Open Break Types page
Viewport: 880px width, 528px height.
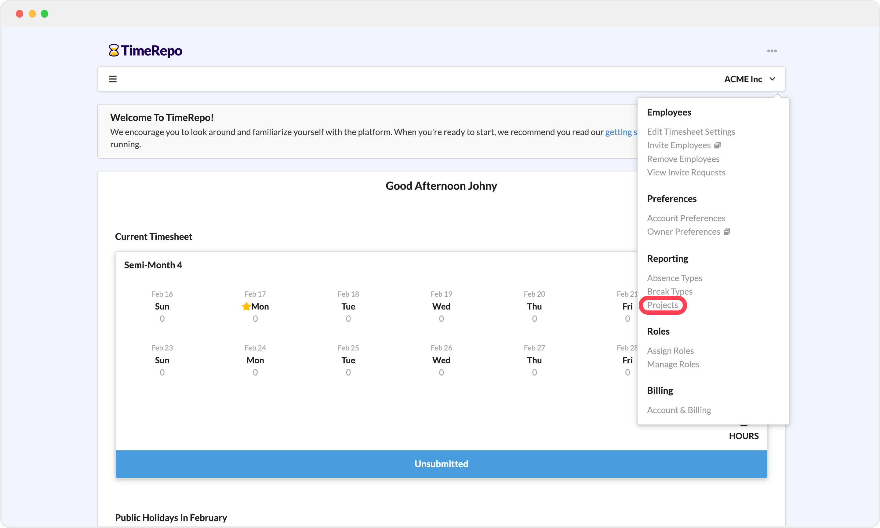click(x=670, y=291)
